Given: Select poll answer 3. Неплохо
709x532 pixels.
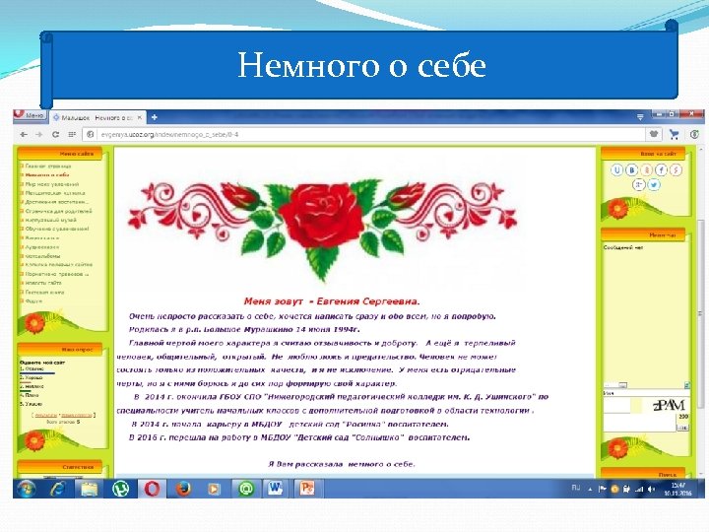Looking at the screenshot, I should (x=32, y=386).
